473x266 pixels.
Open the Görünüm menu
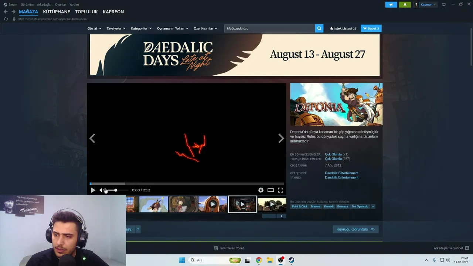coord(27,5)
